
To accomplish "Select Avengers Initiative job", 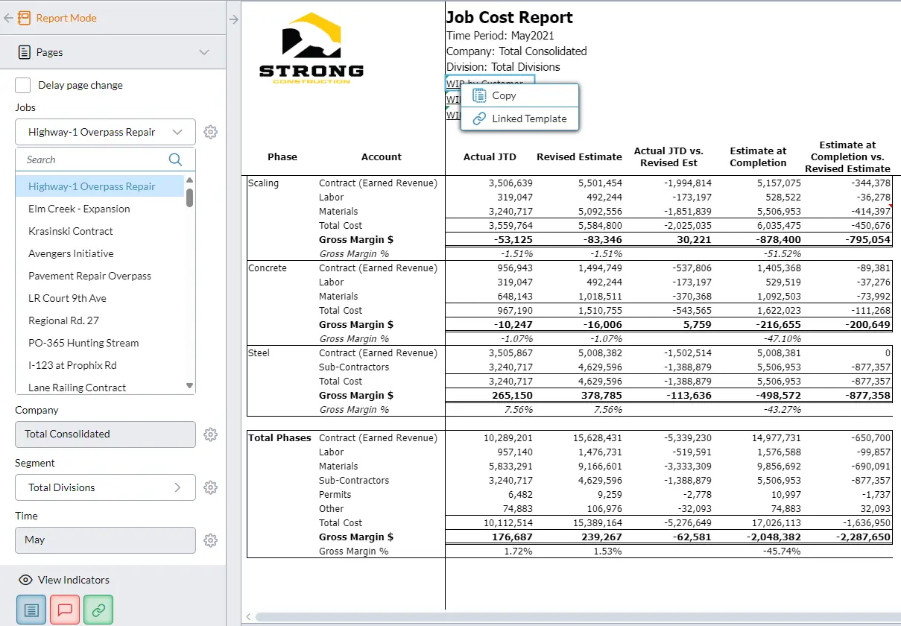I will pos(100,253).
